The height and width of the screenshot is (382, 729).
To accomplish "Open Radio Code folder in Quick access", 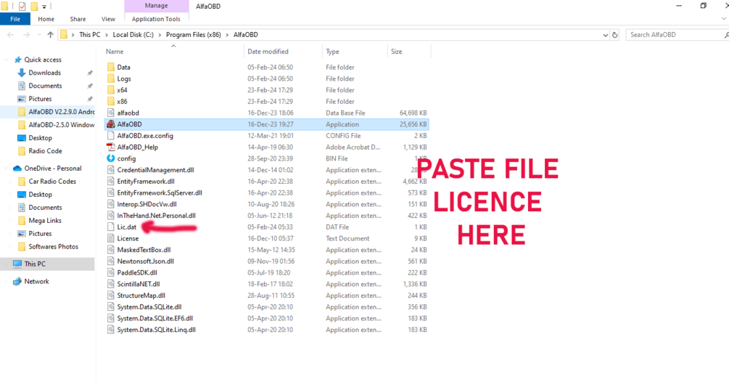I will (x=40, y=151).
